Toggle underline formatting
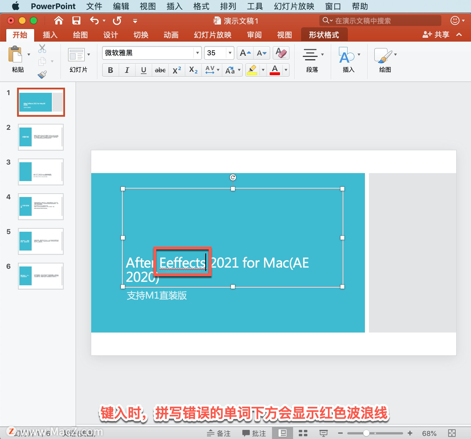 pyautogui.click(x=144, y=70)
